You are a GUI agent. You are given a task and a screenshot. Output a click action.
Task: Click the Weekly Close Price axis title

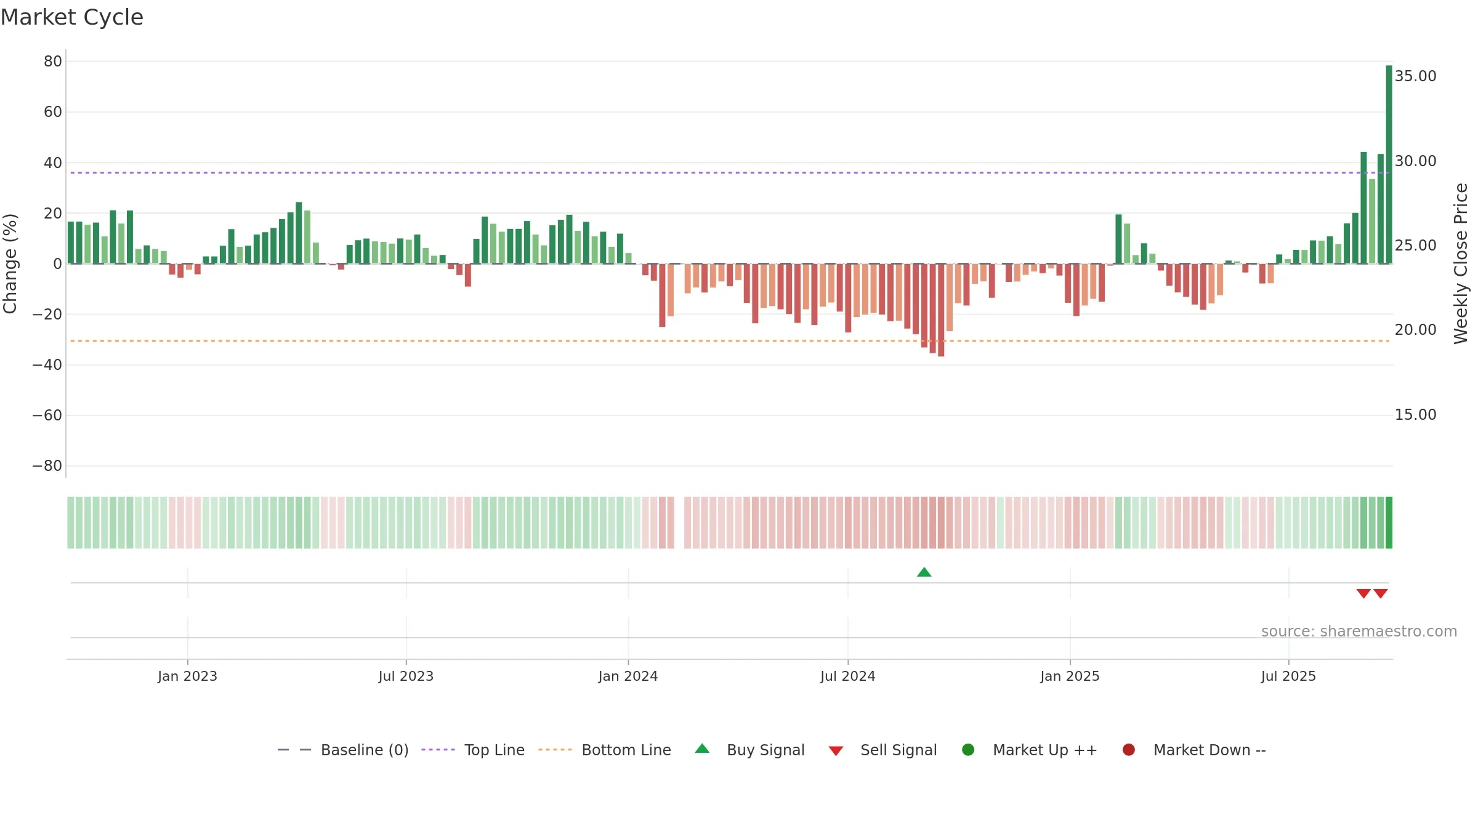pos(1461,263)
